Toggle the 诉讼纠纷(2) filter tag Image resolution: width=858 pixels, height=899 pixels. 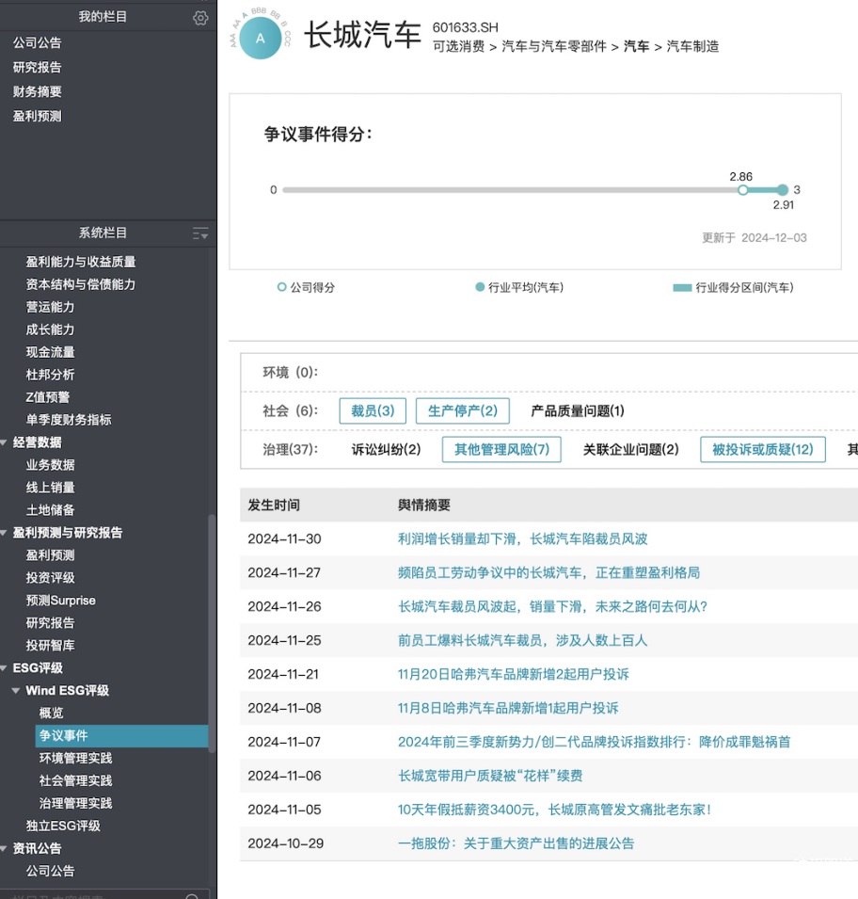pos(386,449)
